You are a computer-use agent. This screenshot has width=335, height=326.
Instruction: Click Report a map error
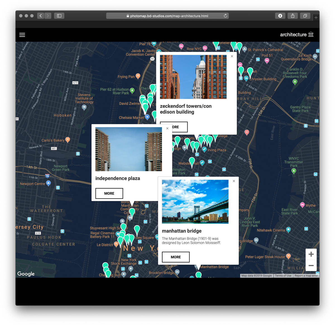coord(306,276)
